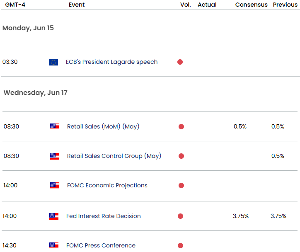Open FOMC Economic Projections event
The image size is (300, 252).
pos(107,186)
